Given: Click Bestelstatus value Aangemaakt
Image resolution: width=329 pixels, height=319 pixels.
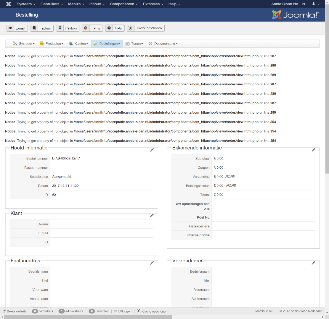Looking at the screenshot, I should 62,176.
